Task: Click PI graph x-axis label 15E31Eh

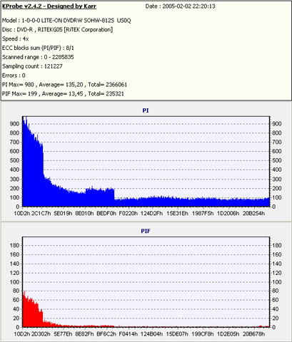Action: coord(177,213)
